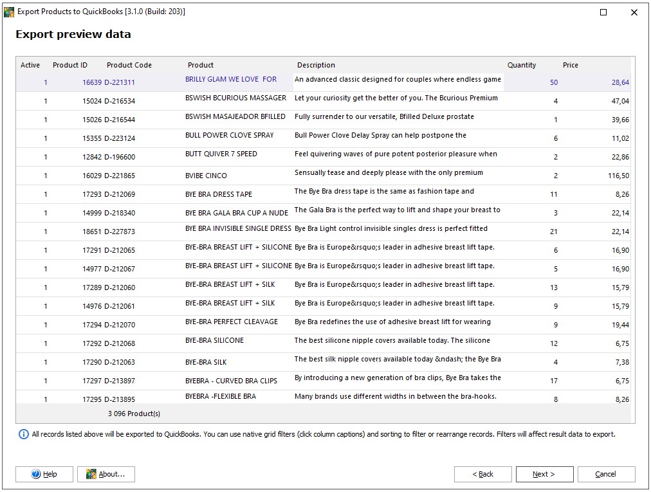Proceed with the Next > button

(x=545, y=474)
